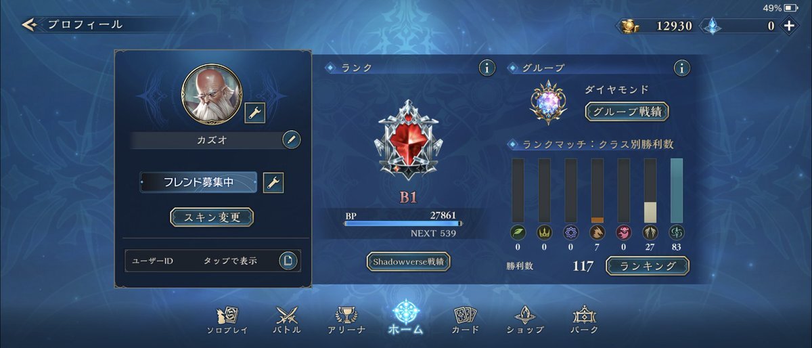Add crystals with the plus icon
Viewport: 812px width, 348px height.
(790, 26)
